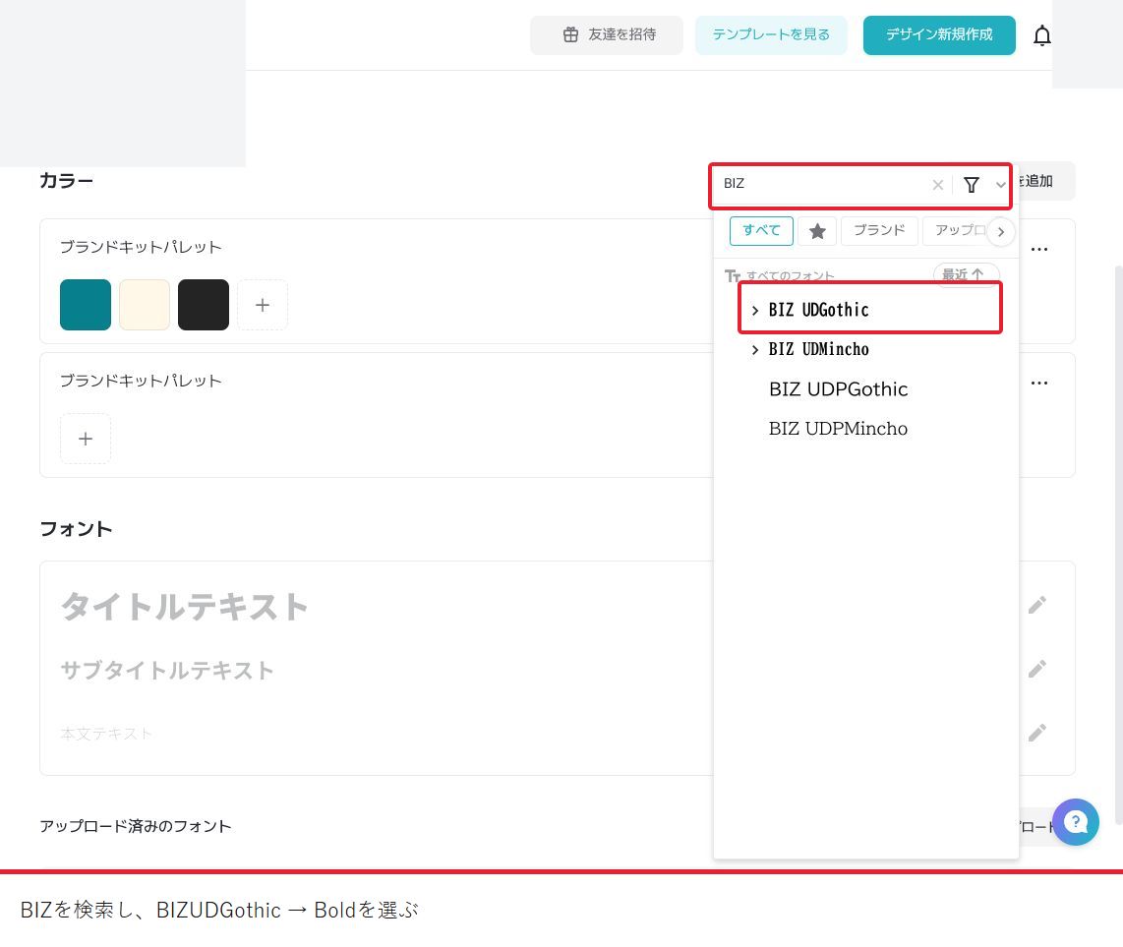
Task: Pick the black brand palette color
Action: 204,305
